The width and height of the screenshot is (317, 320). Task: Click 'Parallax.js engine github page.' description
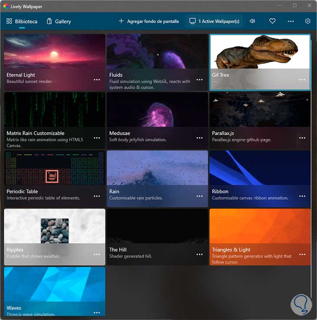[241, 140]
